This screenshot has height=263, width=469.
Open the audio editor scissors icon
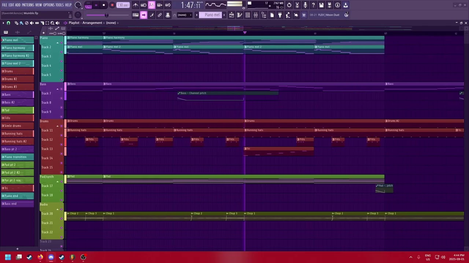coord(297,5)
